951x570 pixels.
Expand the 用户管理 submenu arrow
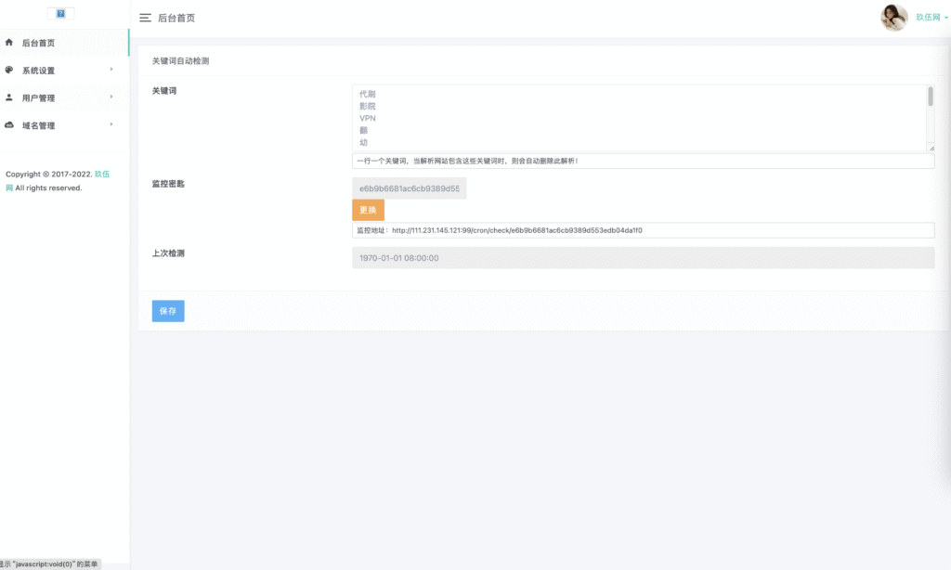(x=111, y=97)
